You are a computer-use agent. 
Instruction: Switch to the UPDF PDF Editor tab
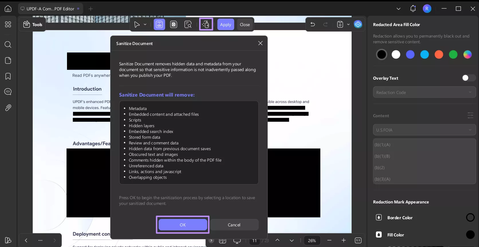click(x=50, y=9)
